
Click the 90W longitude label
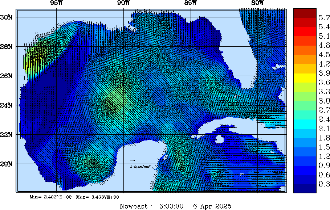tap(123, 3)
